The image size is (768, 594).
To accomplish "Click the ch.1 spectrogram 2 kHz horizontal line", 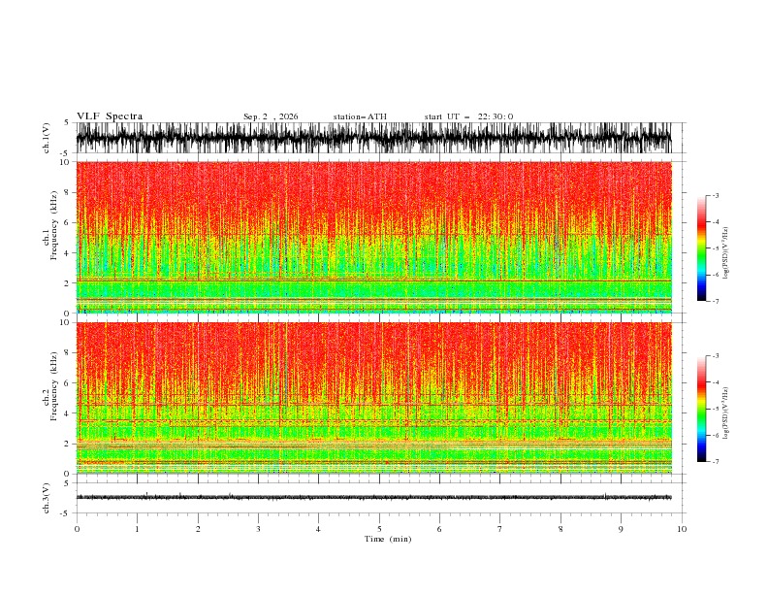I will (373, 280).
